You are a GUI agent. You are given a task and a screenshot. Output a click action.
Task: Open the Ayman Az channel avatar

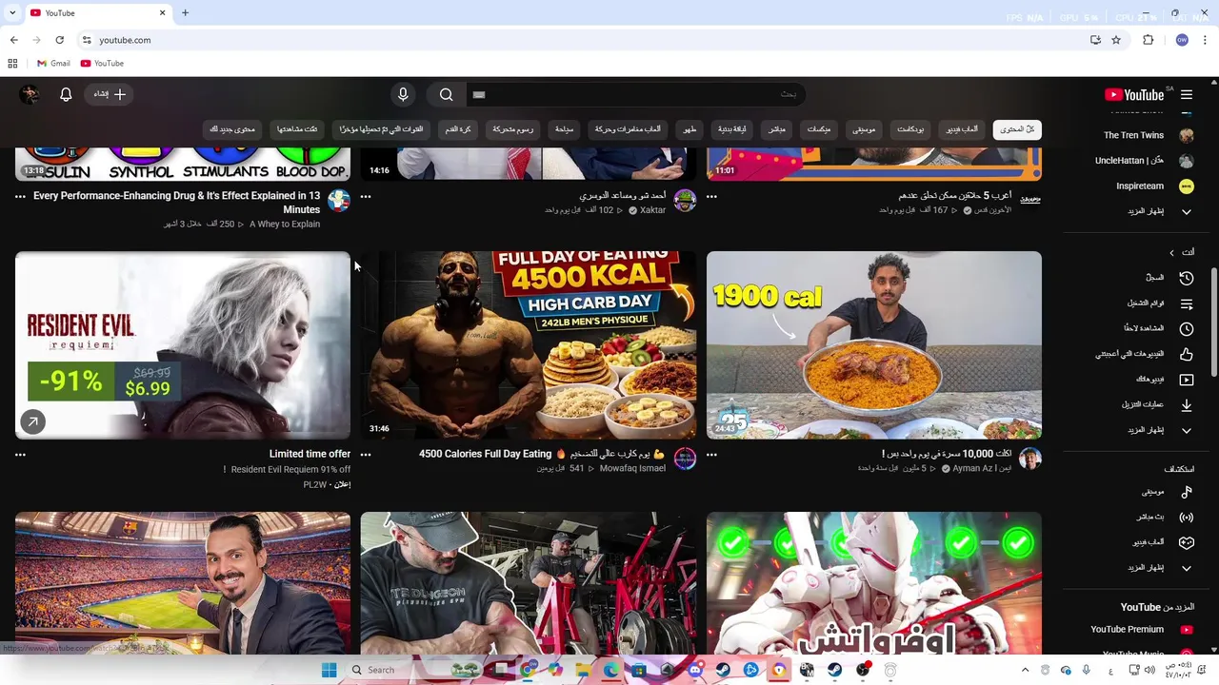(x=1030, y=460)
